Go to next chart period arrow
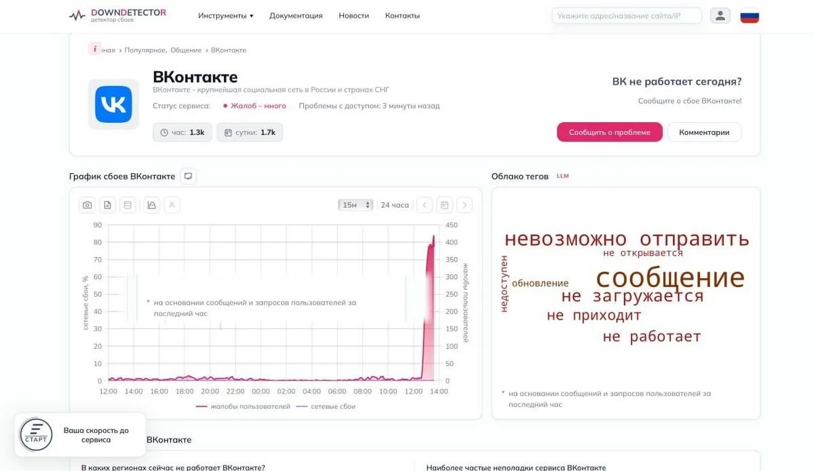 (464, 205)
